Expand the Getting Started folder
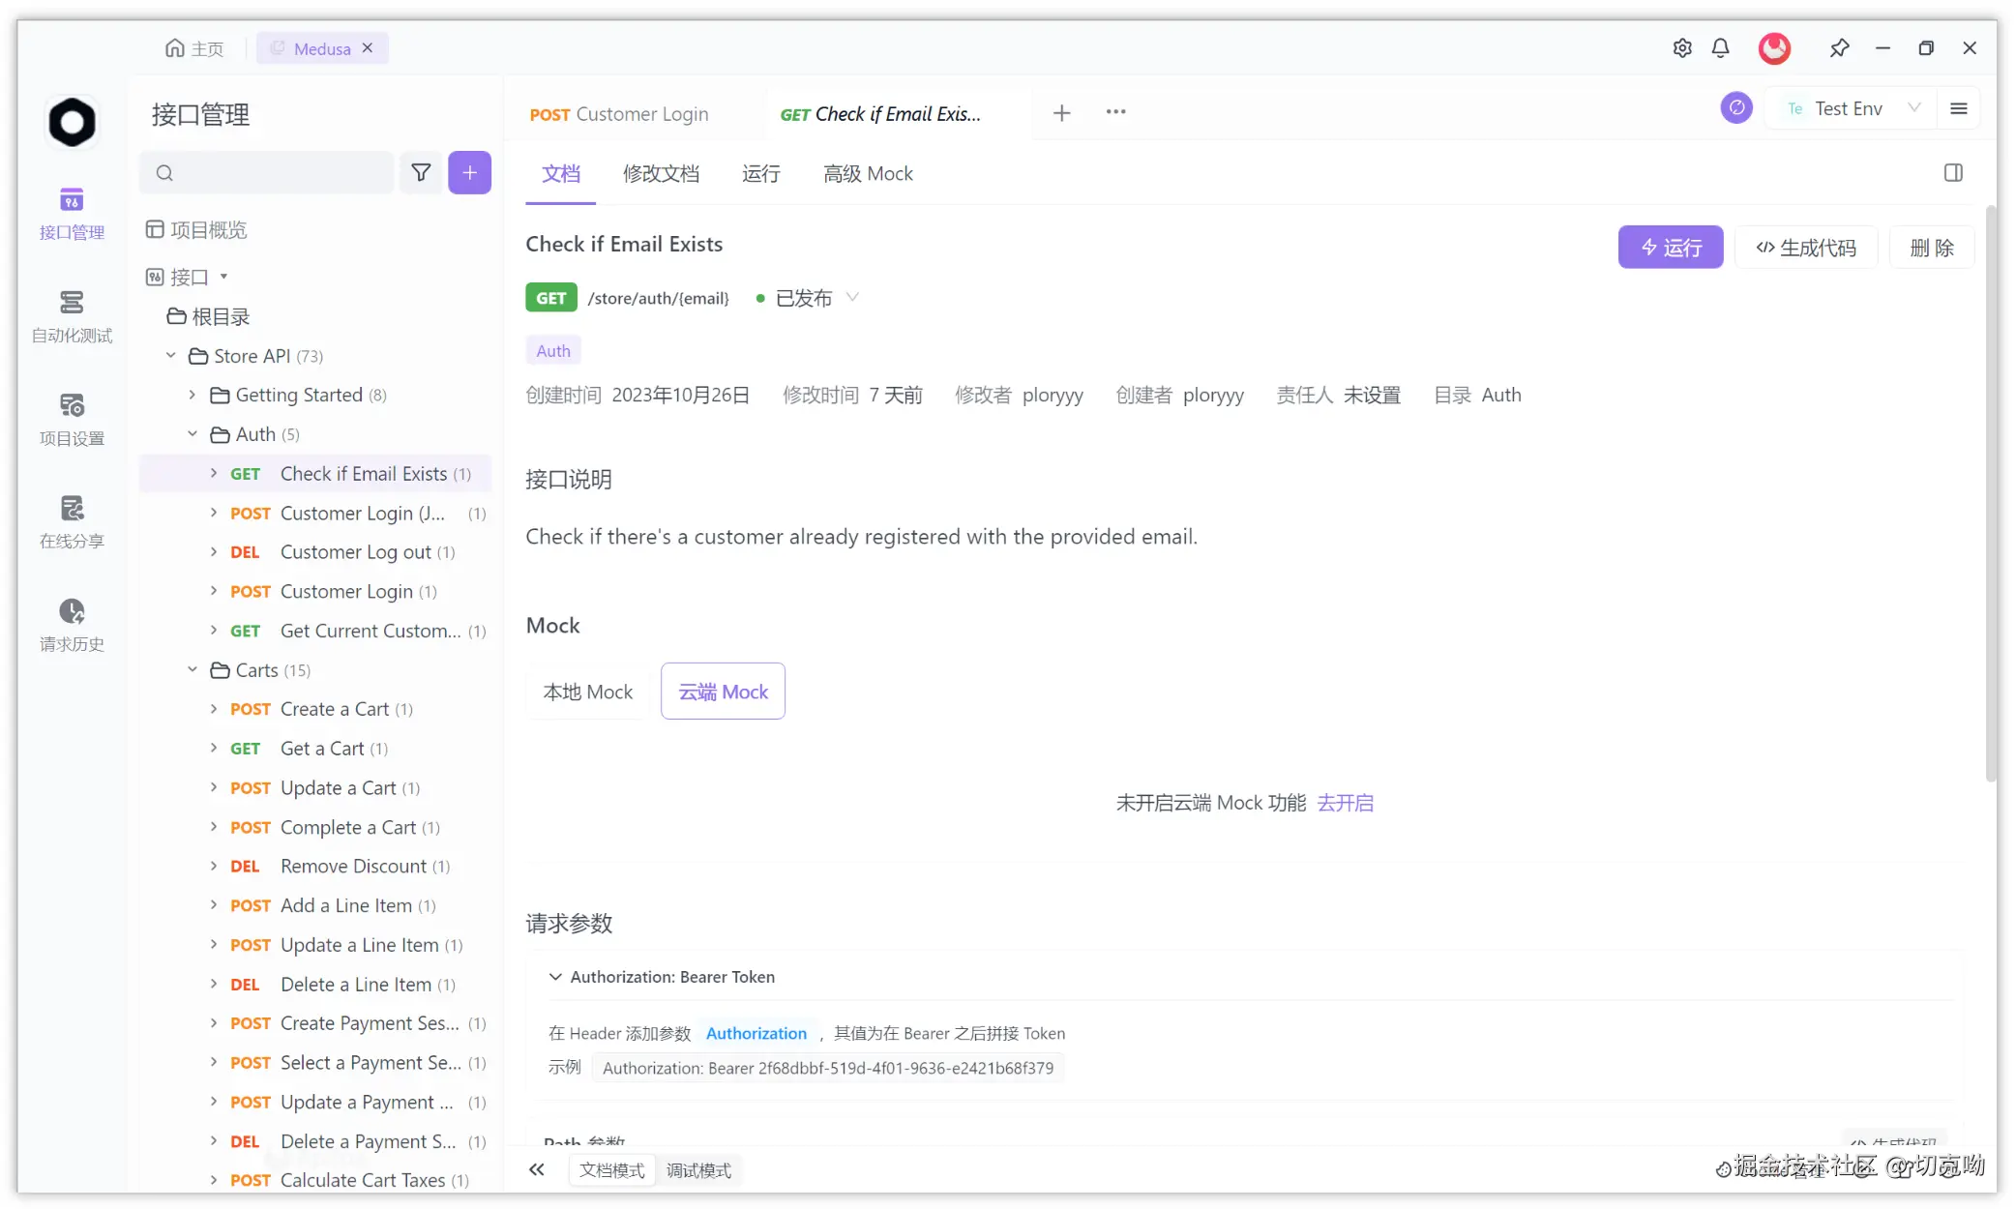This screenshot has width=2016, height=1209. 193,395
